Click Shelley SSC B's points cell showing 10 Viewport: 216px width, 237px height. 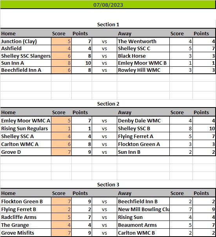tap(204, 128)
